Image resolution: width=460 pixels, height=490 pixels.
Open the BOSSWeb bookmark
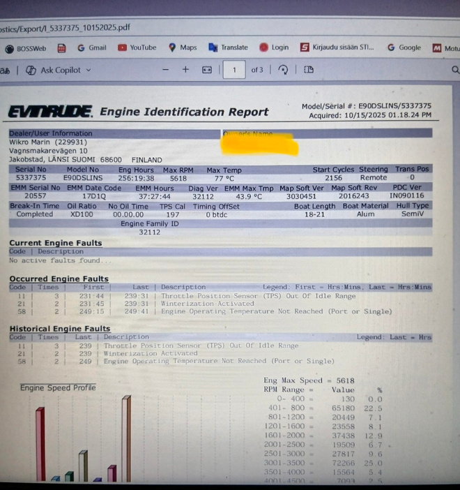click(x=26, y=48)
